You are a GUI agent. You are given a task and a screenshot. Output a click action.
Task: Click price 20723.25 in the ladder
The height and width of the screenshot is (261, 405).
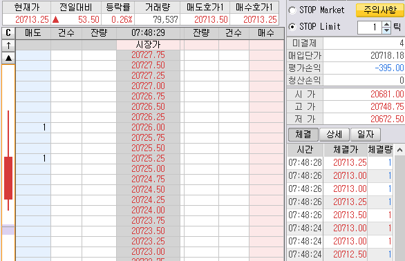click(x=148, y=241)
